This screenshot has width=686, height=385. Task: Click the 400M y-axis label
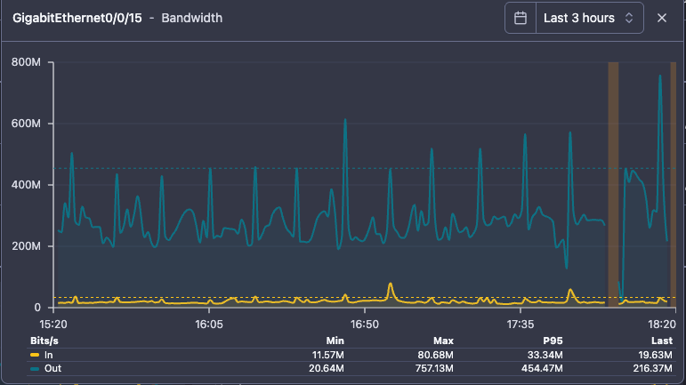pos(26,185)
